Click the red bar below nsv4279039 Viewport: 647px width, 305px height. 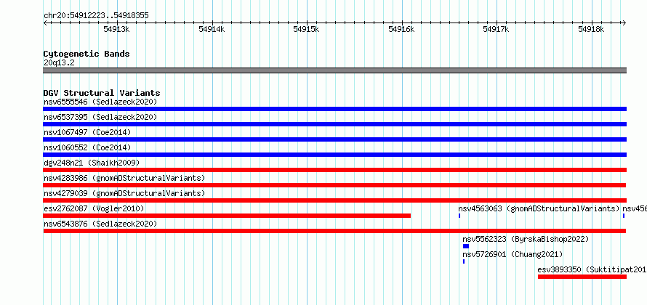pos(334,200)
